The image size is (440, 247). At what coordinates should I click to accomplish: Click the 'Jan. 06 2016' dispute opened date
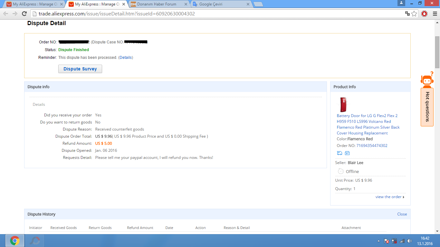(x=106, y=151)
